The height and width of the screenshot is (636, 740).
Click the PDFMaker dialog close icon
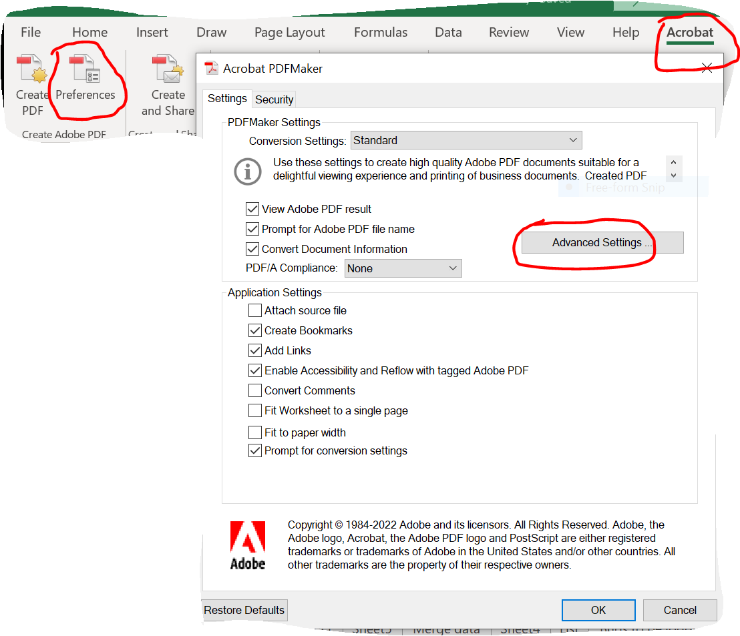coord(707,68)
